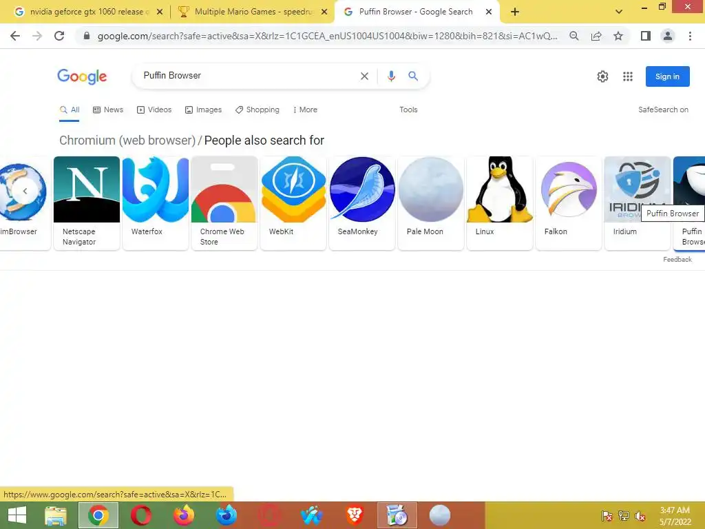Open Chrome side panel
This screenshot has width=705, height=529.
(x=646, y=36)
